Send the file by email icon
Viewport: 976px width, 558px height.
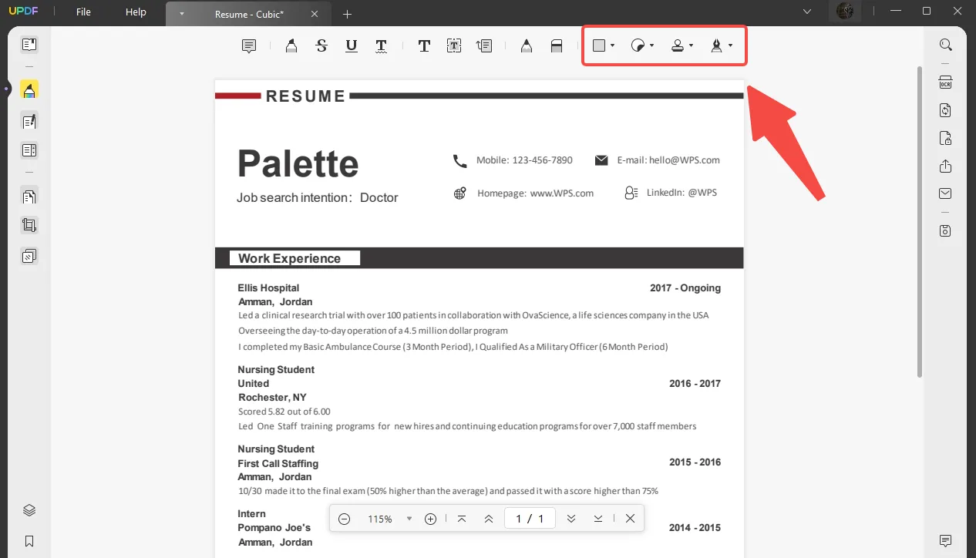tap(946, 193)
